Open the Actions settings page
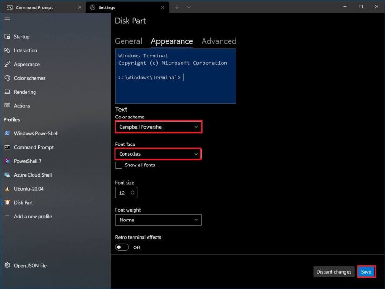The image size is (385, 289). (x=55, y=106)
